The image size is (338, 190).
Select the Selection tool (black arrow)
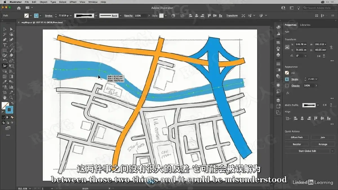tap(5, 29)
